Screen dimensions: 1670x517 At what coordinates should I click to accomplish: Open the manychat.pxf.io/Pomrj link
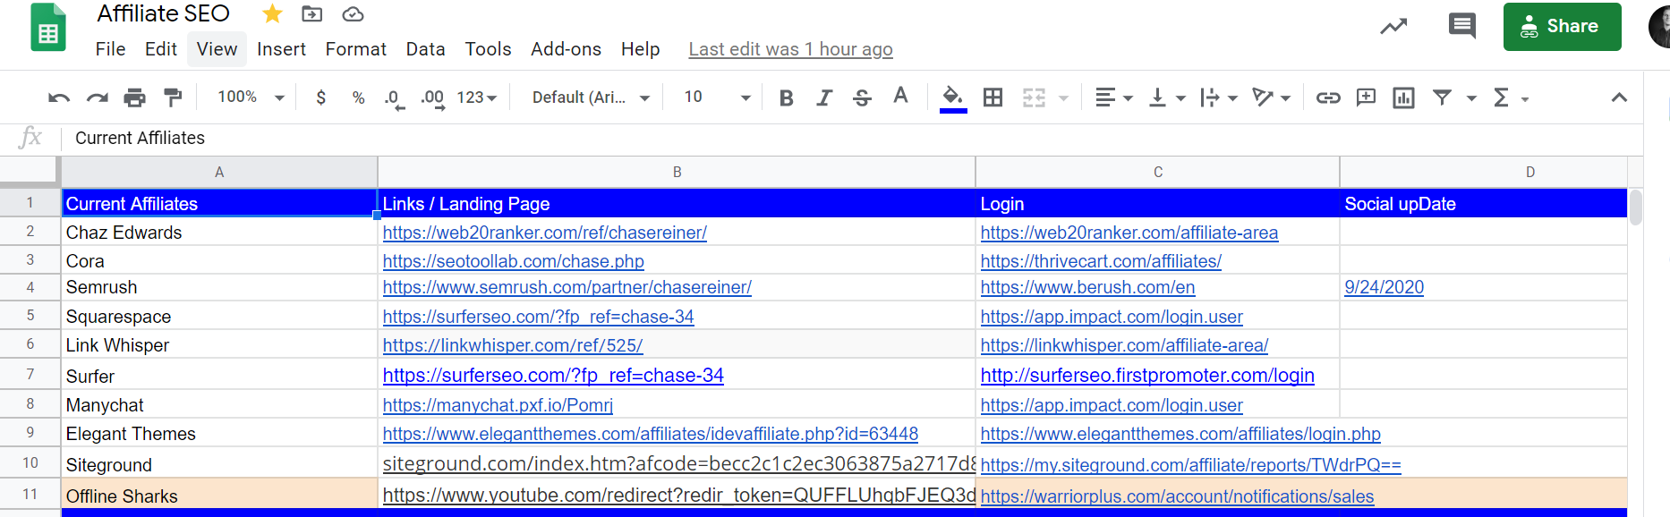(x=498, y=405)
